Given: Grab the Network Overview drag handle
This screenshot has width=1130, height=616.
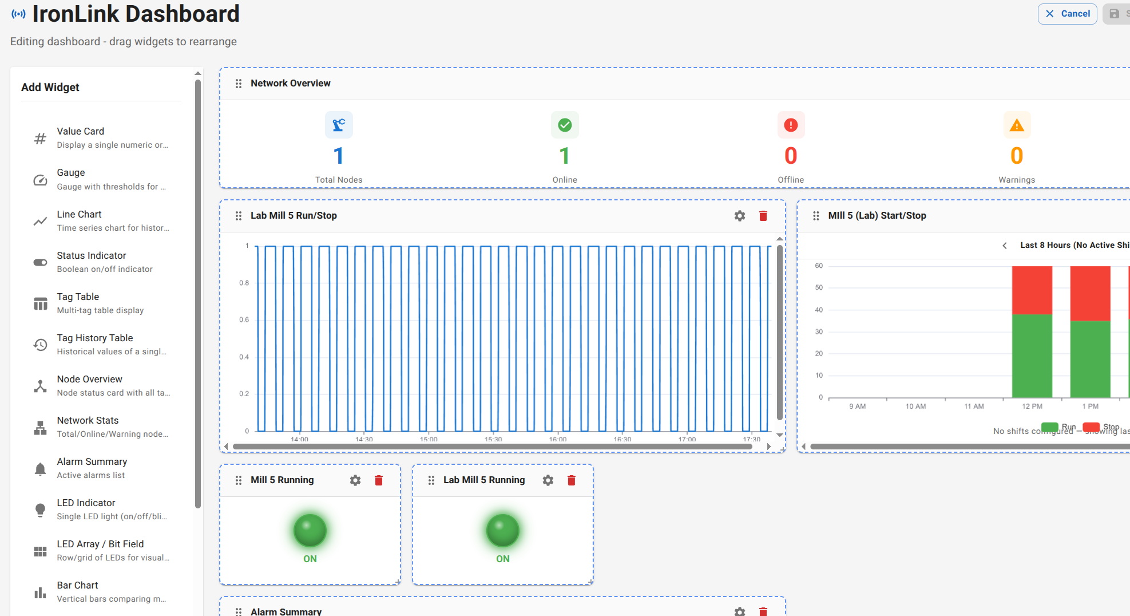Looking at the screenshot, I should tap(239, 84).
